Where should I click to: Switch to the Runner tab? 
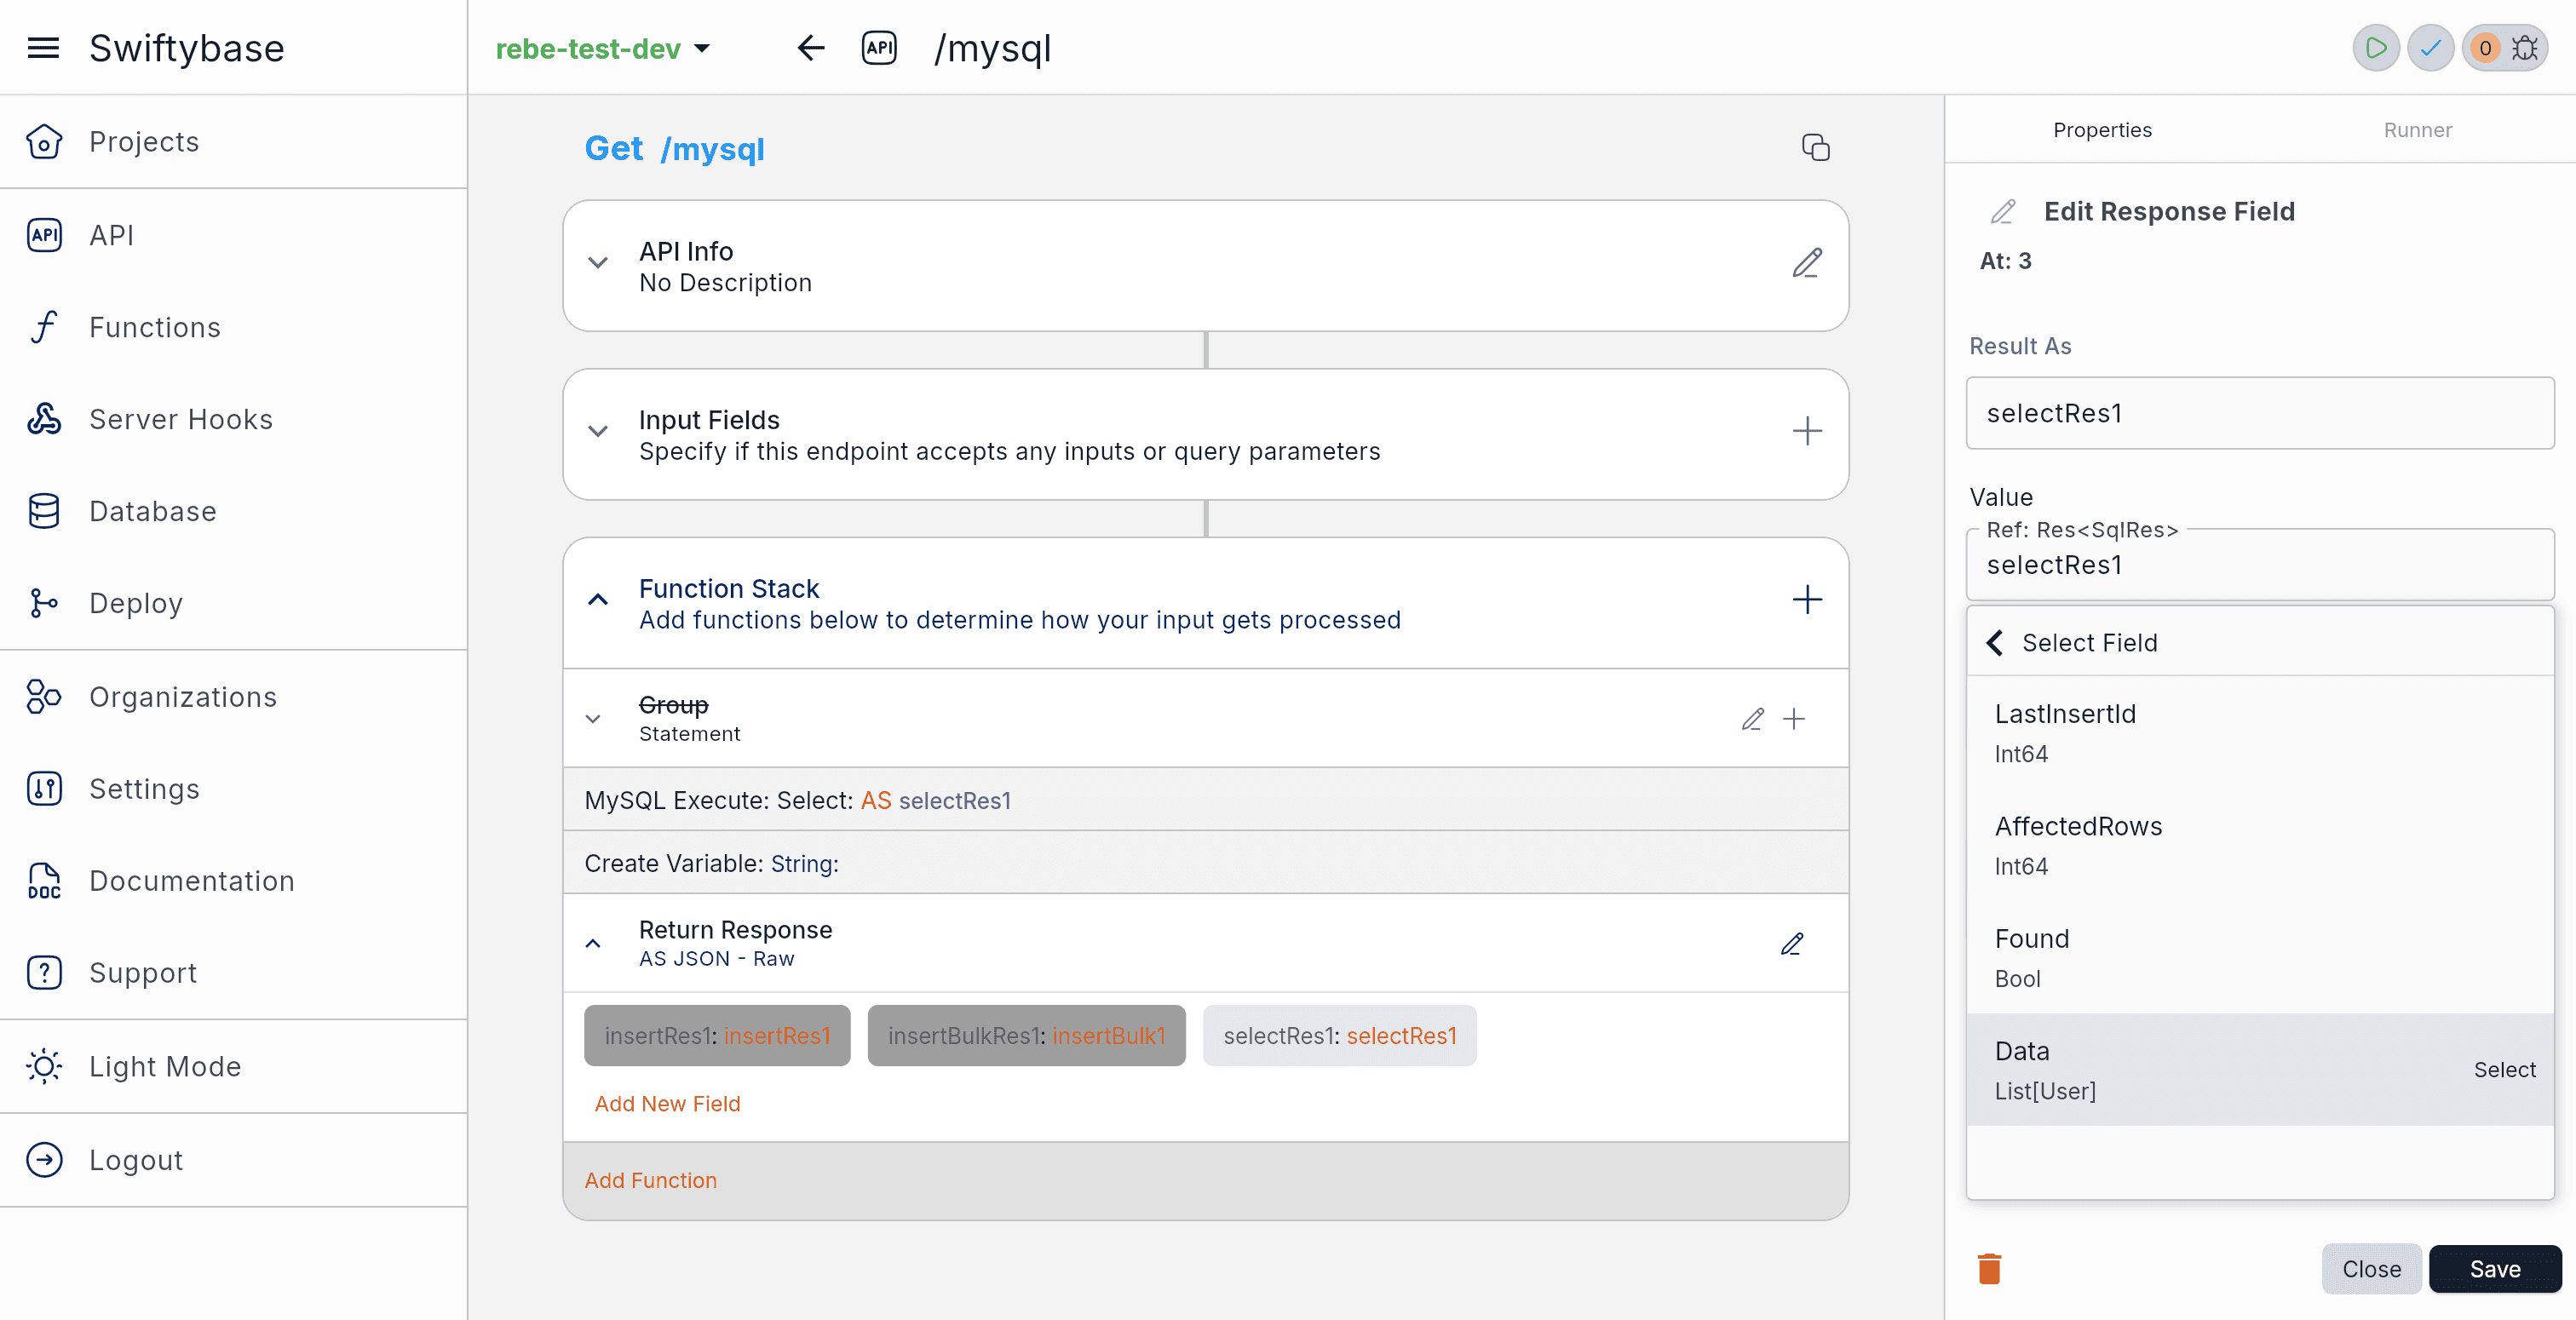(x=2417, y=130)
